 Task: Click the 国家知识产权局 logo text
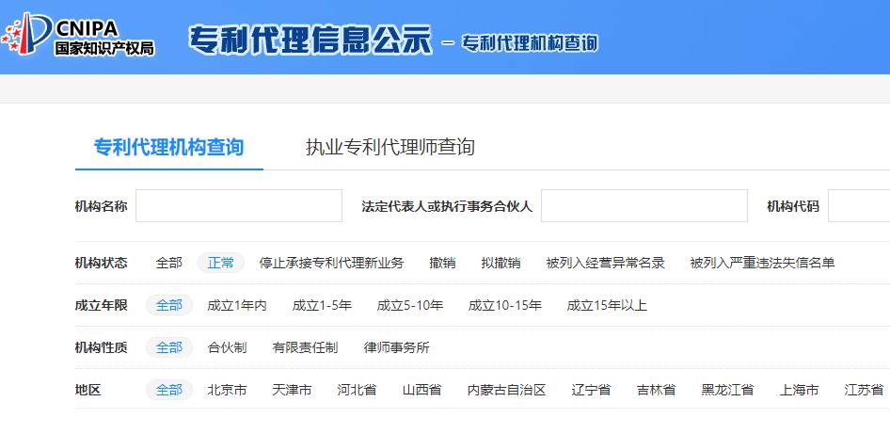104,48
